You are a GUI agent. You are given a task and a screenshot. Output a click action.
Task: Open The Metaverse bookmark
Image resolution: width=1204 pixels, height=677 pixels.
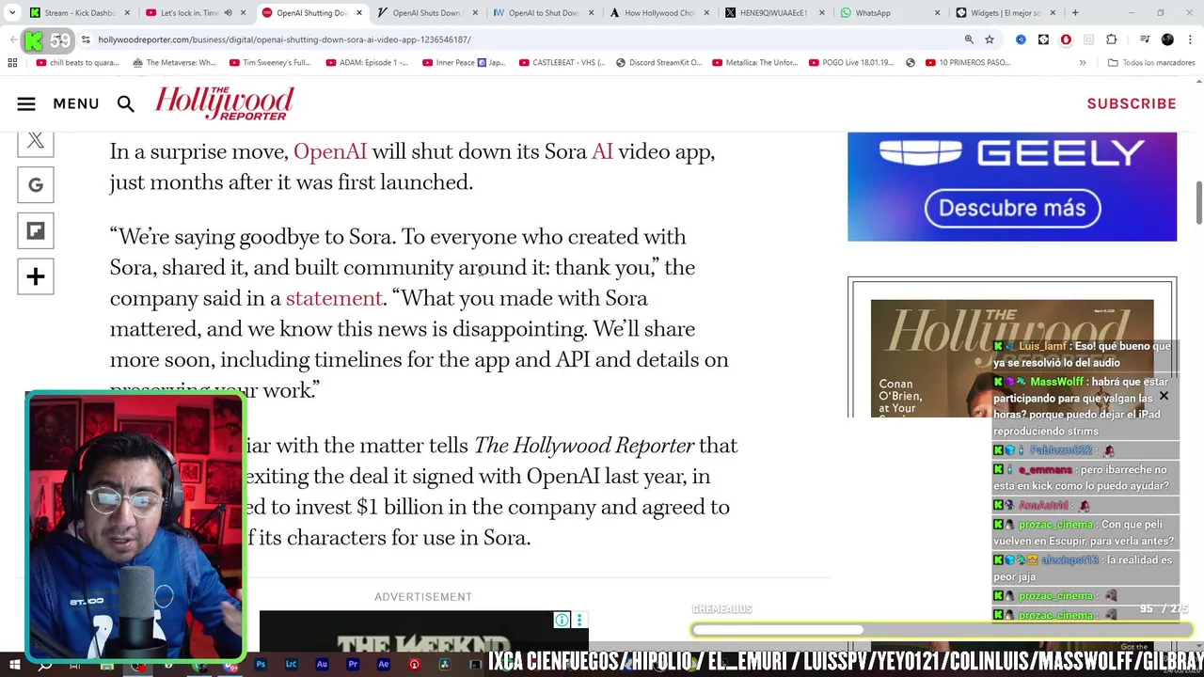pos(175,63)
